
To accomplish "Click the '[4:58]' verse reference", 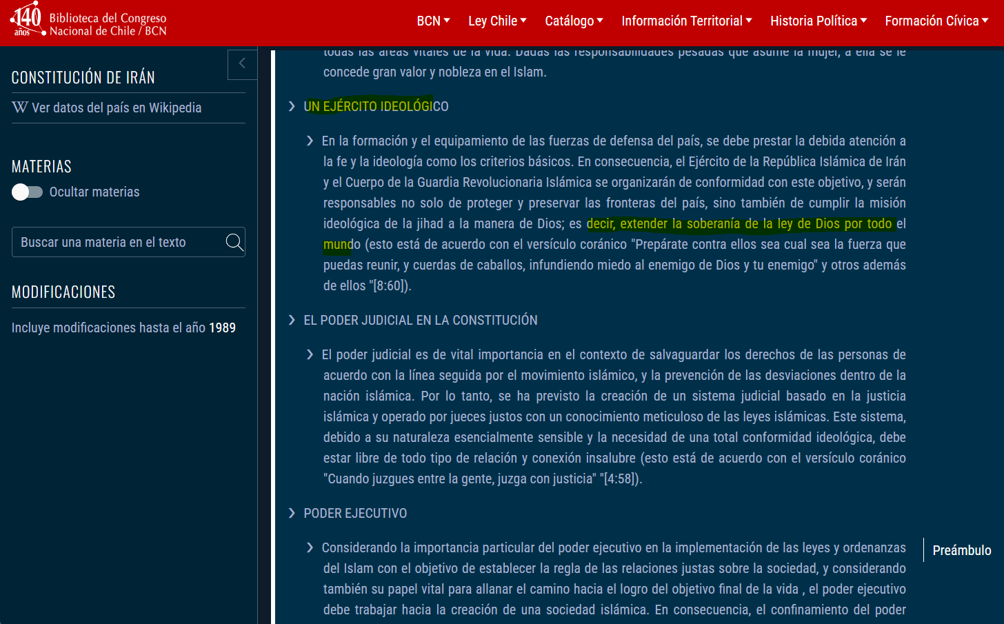I will pyautogui.click(x=621, y=479).
